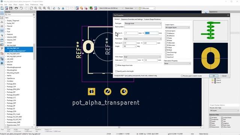Check Offset shape from hole
Image resolution: width=240 pixels, height=135 pixels.
coord(116,65)
